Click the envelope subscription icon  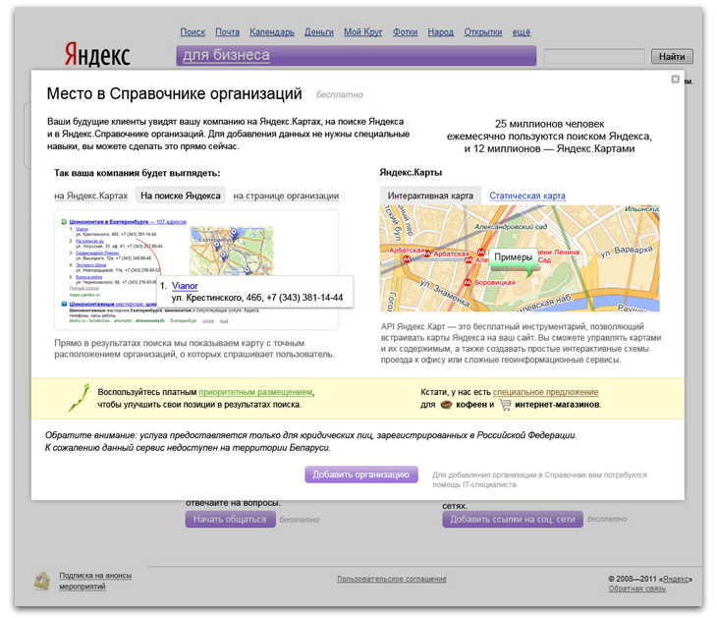[41, 581]
